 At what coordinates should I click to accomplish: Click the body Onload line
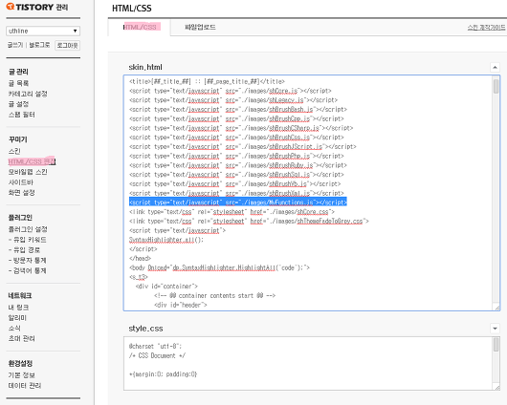[220, 267]
